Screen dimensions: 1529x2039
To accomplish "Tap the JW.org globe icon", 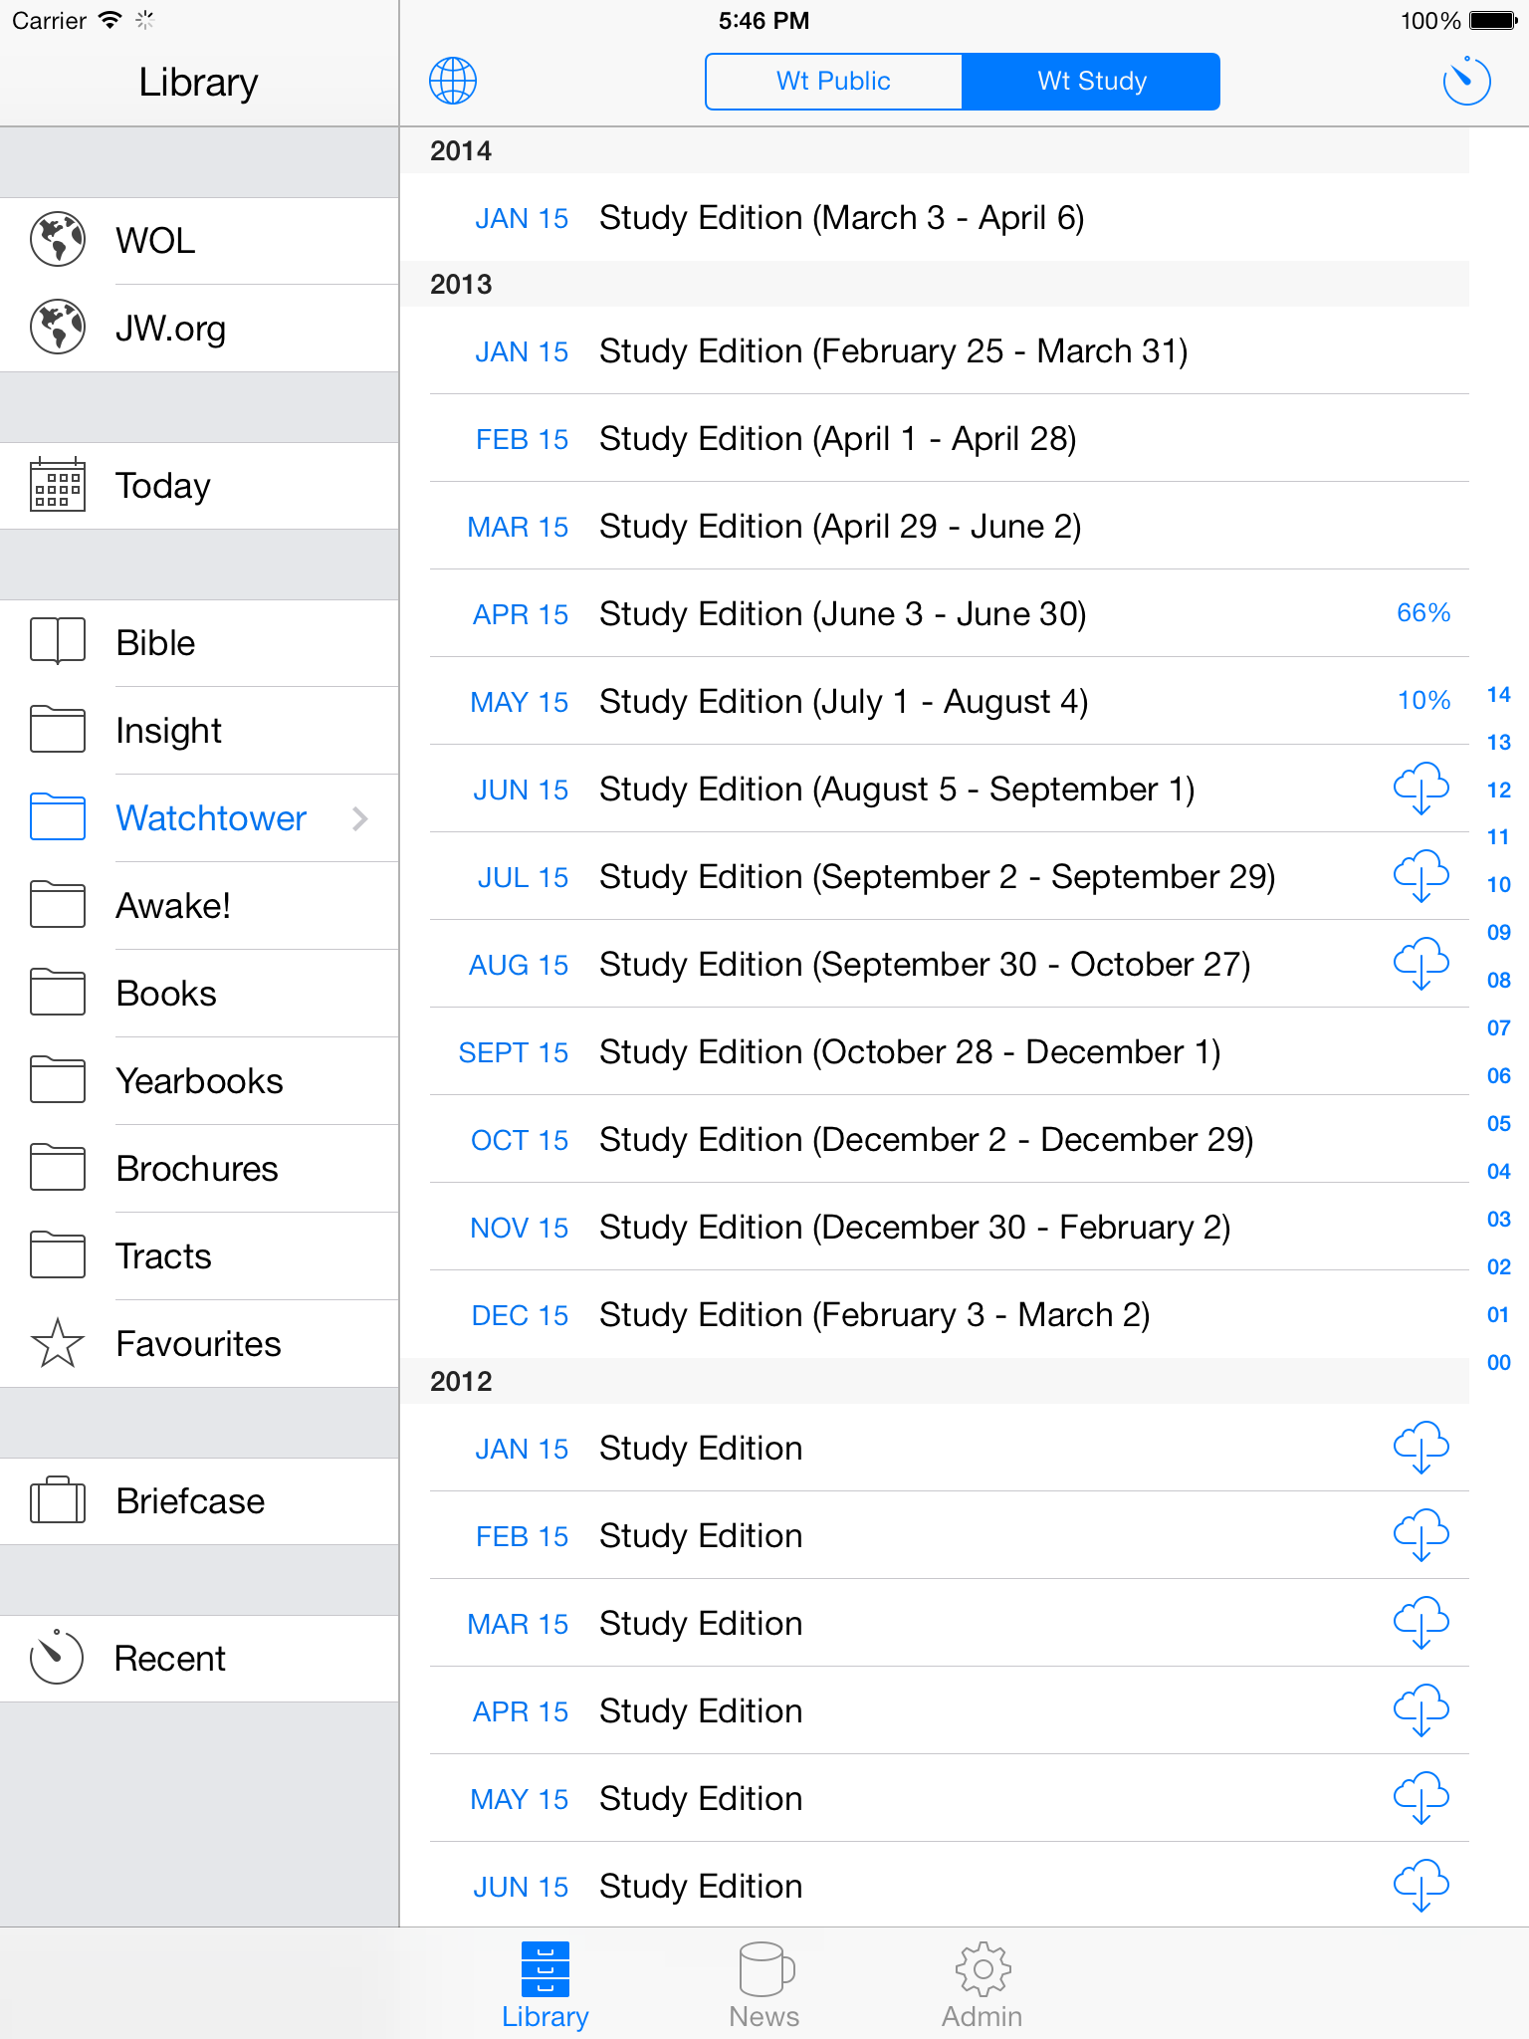I will click(x=58, y=328).
